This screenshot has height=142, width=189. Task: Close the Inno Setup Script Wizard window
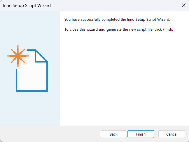pos(183,5)
